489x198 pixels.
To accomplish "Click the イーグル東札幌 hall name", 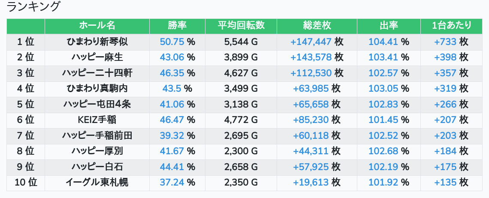I will coord(97,183).
